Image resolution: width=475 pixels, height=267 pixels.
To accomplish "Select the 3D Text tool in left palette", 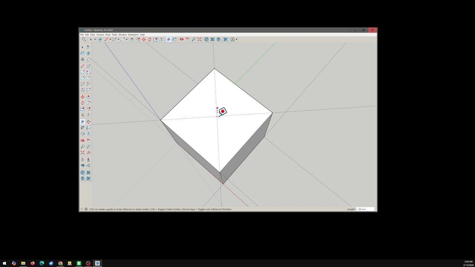I will [88, 134].
